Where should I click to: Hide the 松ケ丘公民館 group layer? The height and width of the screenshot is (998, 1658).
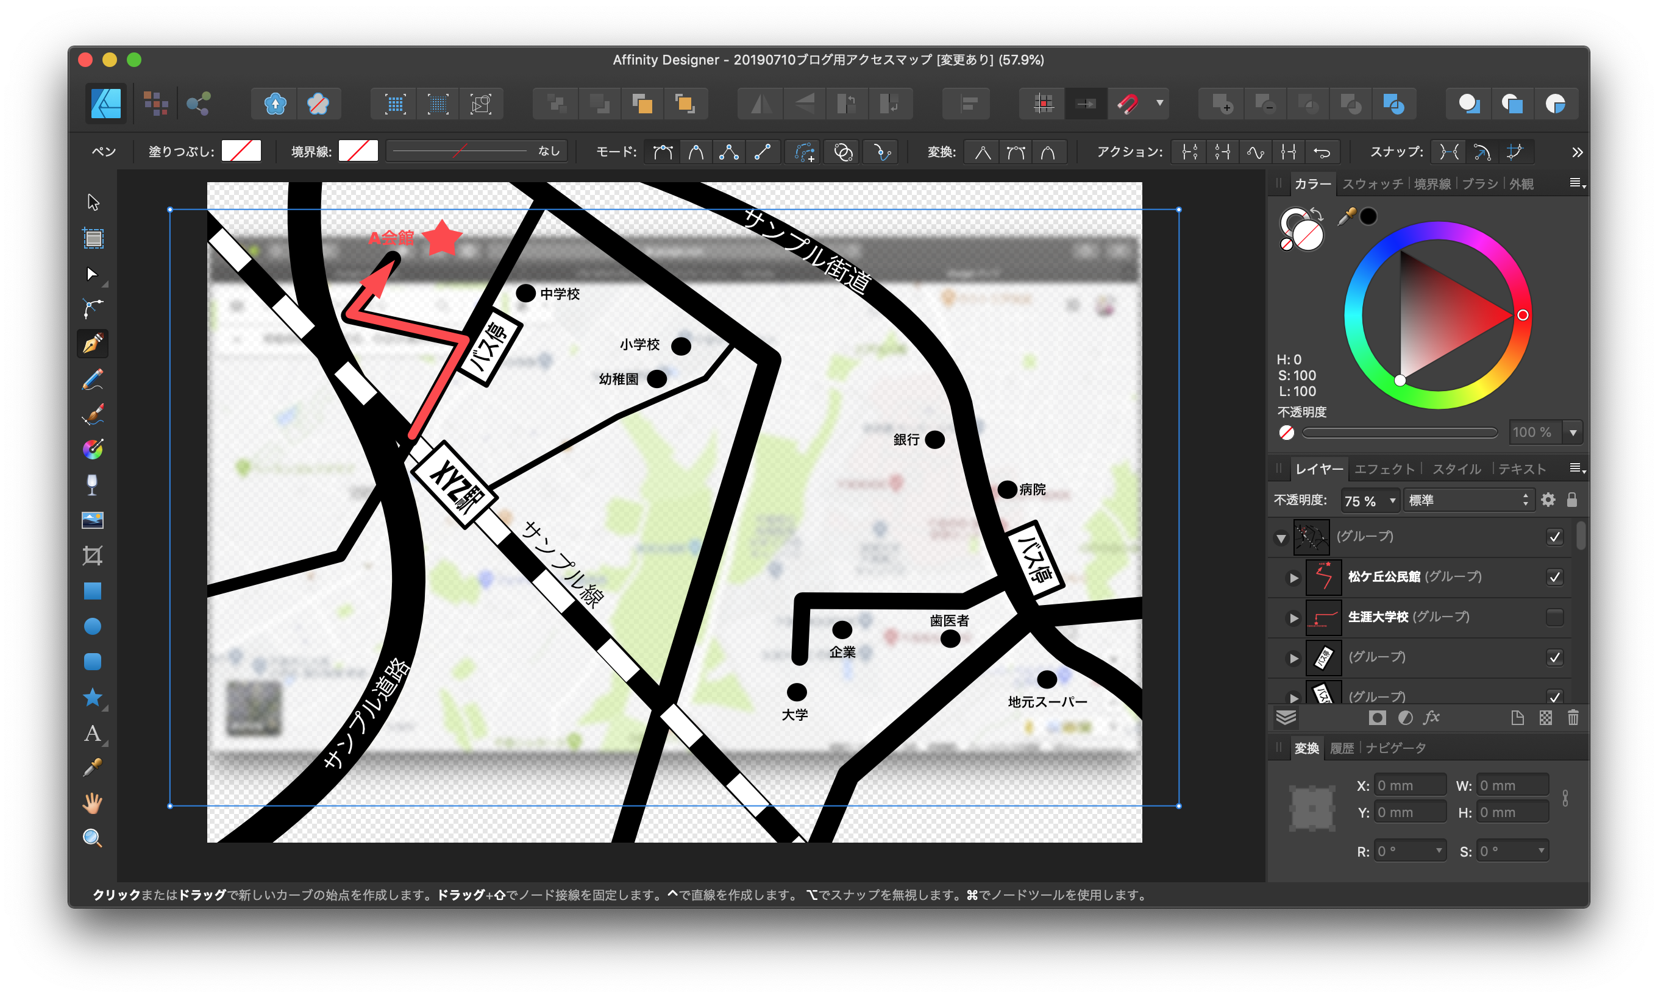pos(1554,577)
